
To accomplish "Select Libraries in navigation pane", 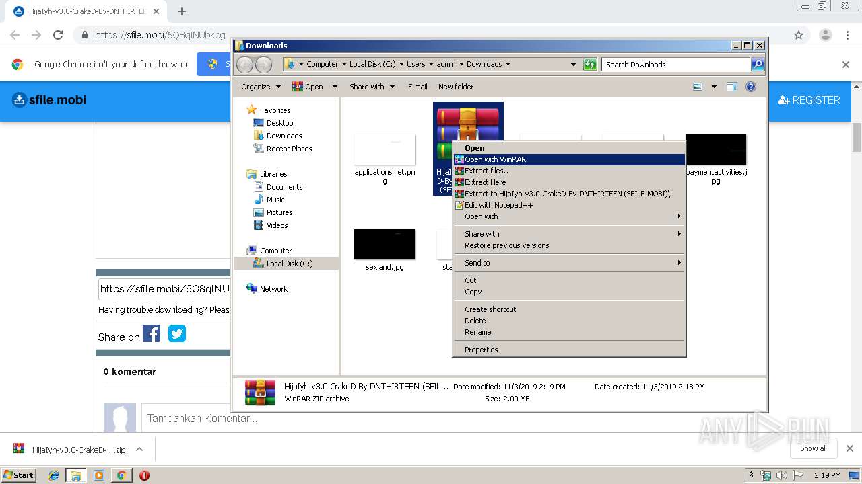I will click(x=273, y=174).
